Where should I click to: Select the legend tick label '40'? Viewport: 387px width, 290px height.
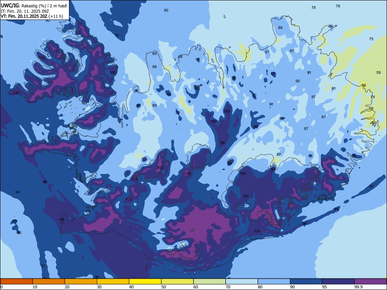coord(131,287)
